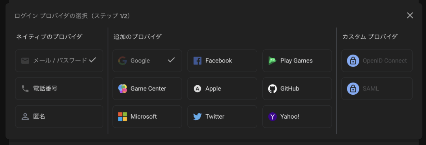
Task: Click the GitHub octocat icon
Action: [272, 89]
